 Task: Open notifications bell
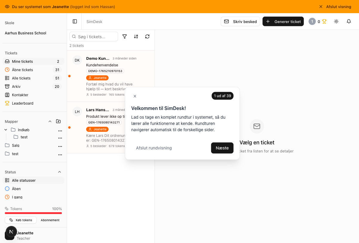click(x=349, y=22)
